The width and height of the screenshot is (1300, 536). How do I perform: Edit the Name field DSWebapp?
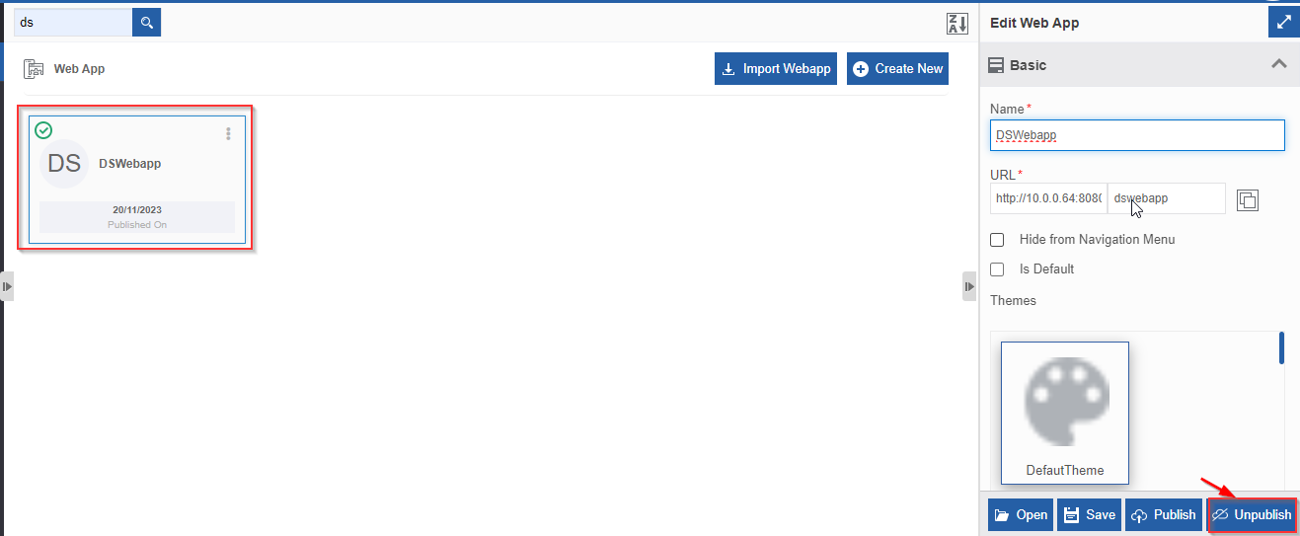pos(1137,135)
